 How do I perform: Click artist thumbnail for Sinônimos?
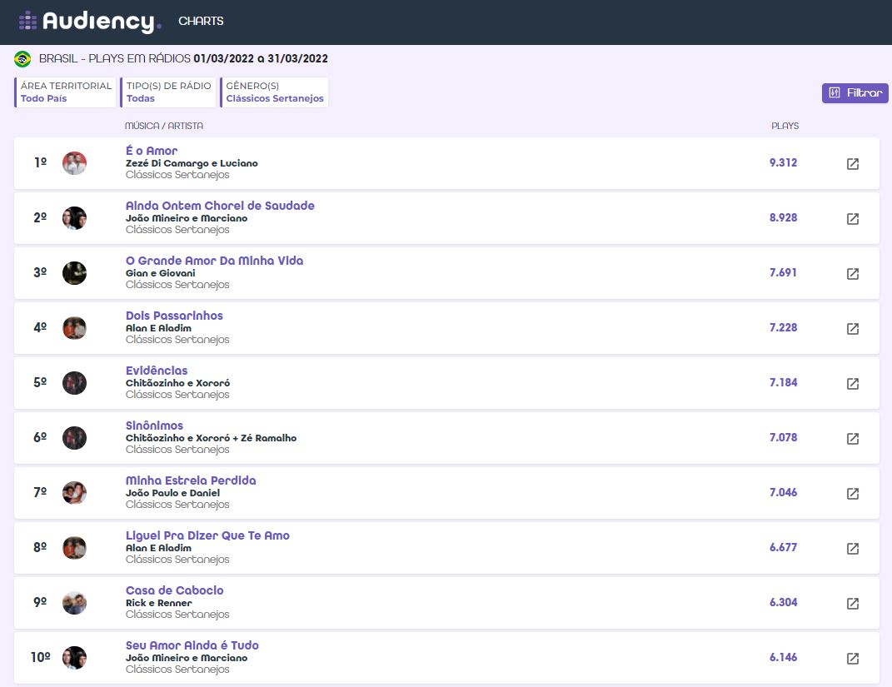coord(74,438)
